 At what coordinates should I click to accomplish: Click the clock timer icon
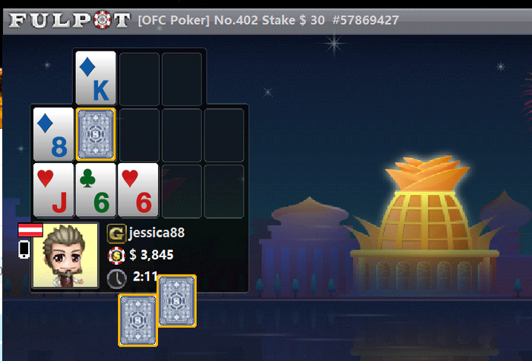[117, 279]
